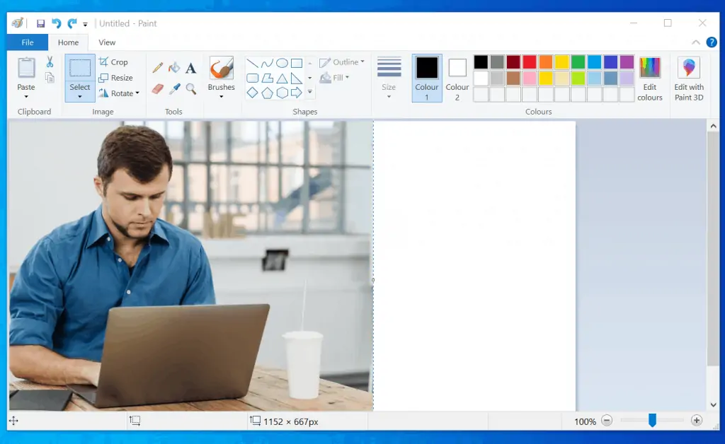Select the Oval shape

pos(282,62)
